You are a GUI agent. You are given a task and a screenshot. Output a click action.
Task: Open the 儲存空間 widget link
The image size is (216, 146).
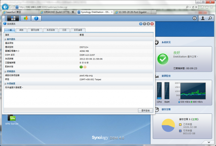coord(166,109)
